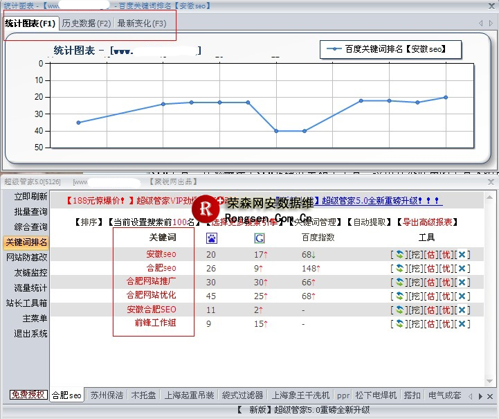Click Baidu paw column header icon
Image resolution: width=499 pixels, height=419 pixels.
click(211, 238)
